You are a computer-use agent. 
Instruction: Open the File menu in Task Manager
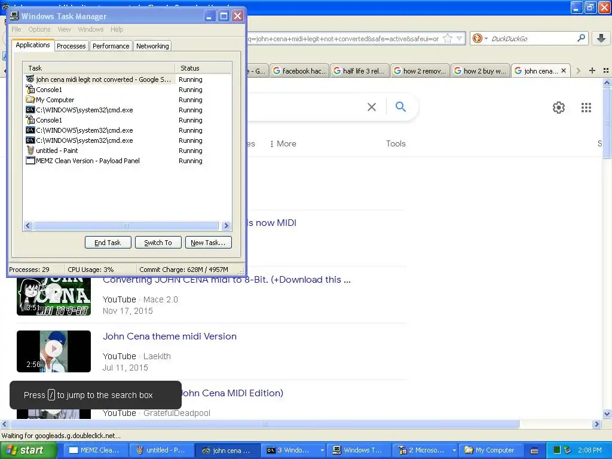[16, 29]
